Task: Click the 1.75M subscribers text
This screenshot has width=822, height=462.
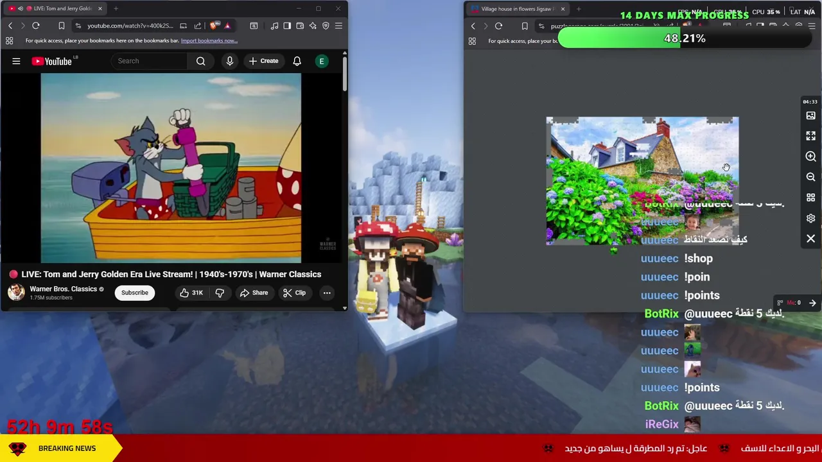Action: tap(51, 298)
